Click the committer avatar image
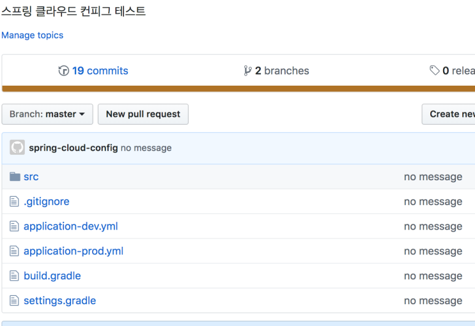The image size is (475, 326). point(17,148)
